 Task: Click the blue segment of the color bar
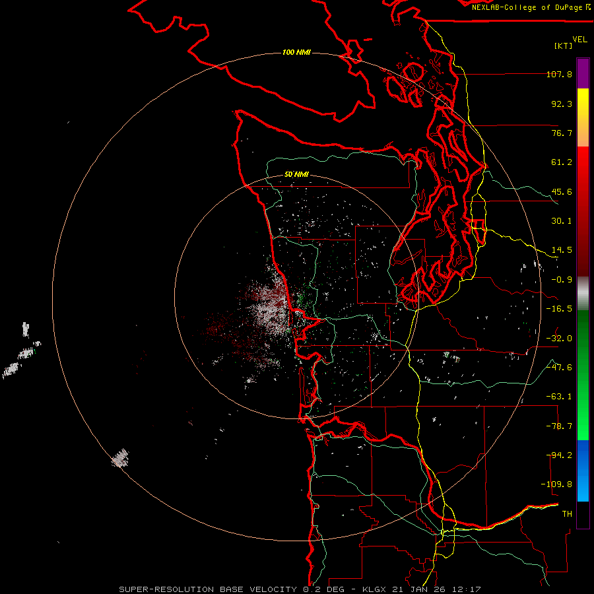click(x=583, y=471)
